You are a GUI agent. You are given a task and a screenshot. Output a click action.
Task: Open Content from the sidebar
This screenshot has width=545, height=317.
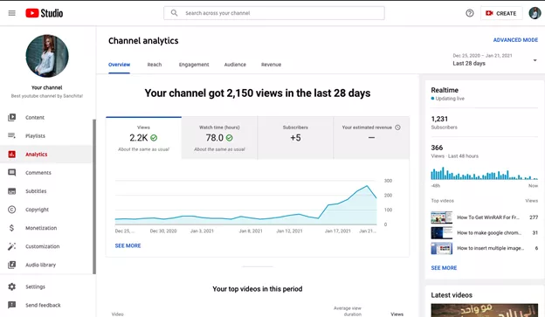pyautogui.click(x=35, y=118)
